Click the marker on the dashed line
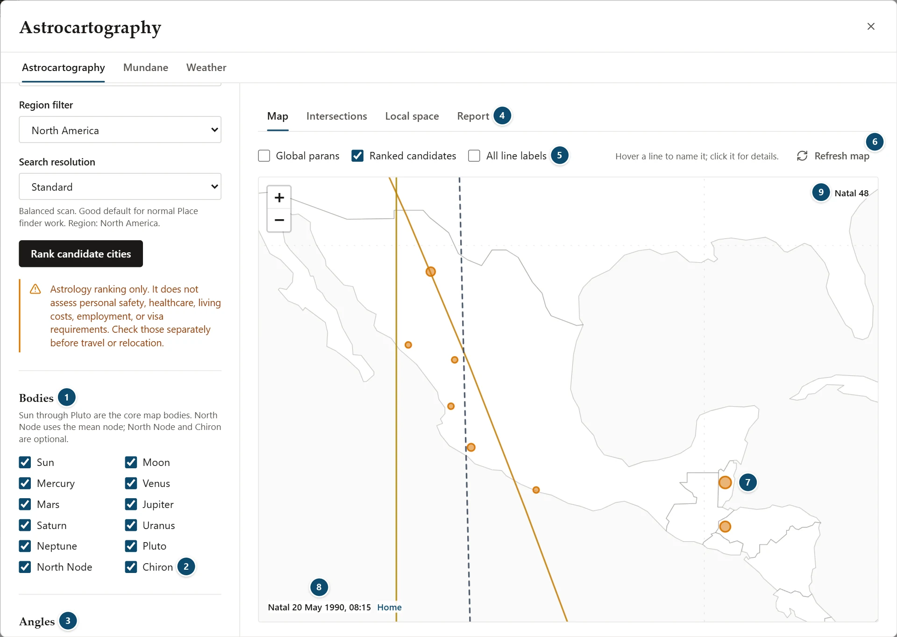Image resolution: width=897 pixels, height=637 pixels. coord(471,447)
